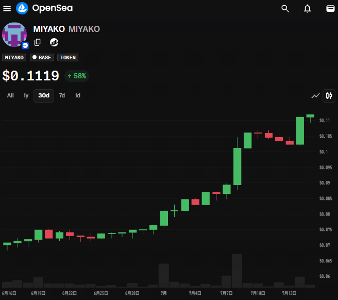Switch to line chart view
This screenshot has width=338, height=300.
pos(315,95)
